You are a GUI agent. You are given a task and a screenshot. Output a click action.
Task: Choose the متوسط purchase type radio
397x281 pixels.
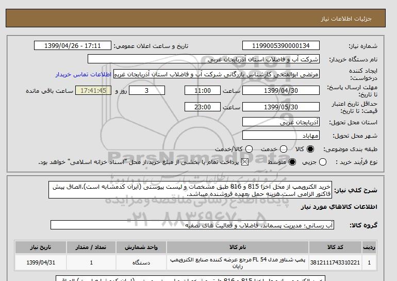tap(292, 162)
